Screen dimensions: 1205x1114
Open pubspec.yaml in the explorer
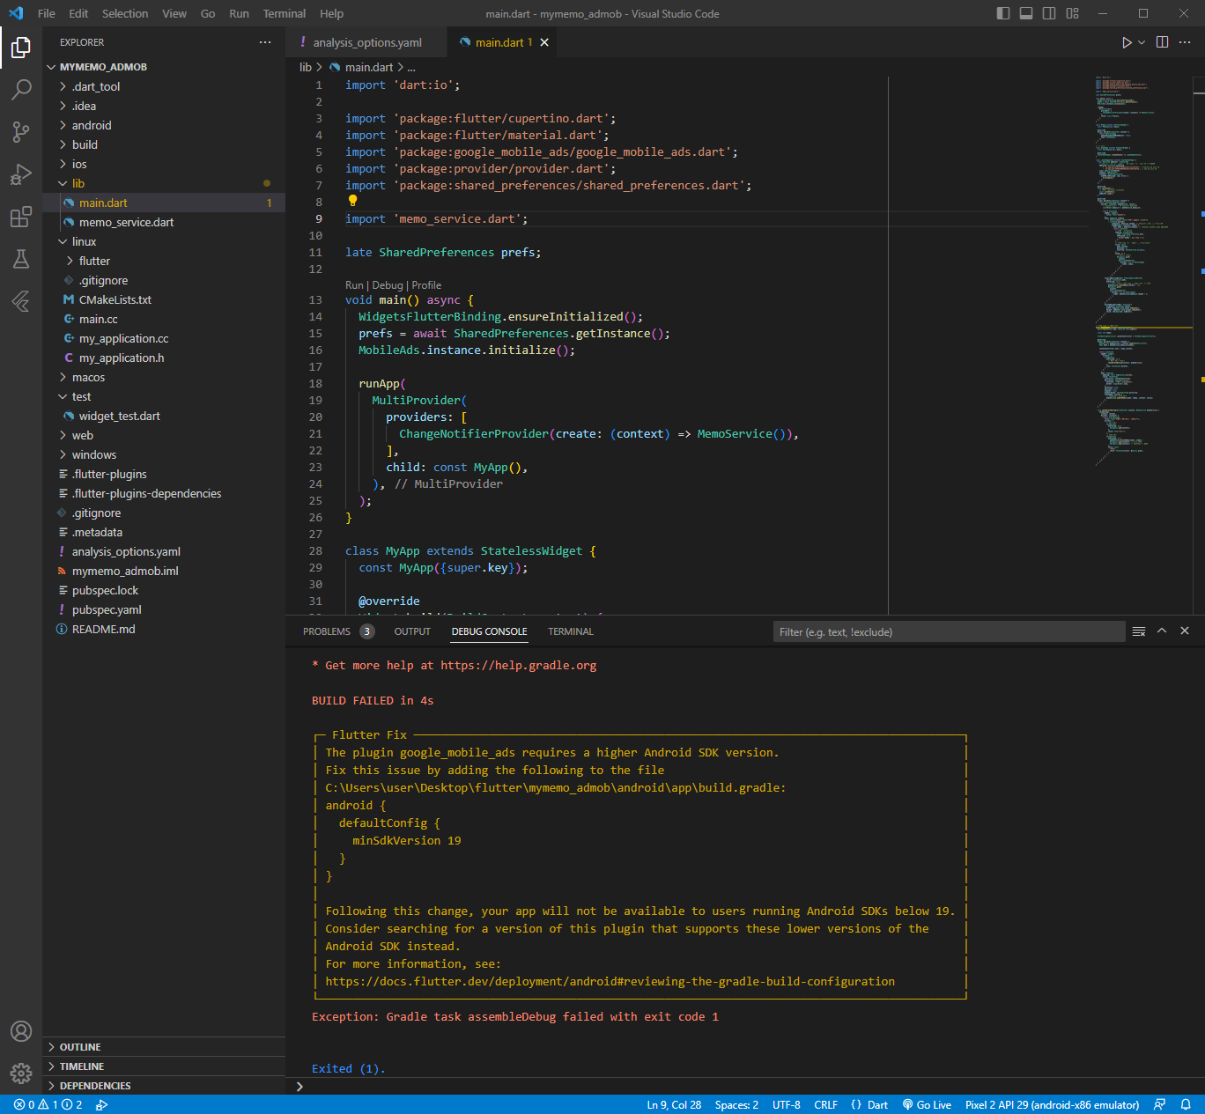(164, 609)
